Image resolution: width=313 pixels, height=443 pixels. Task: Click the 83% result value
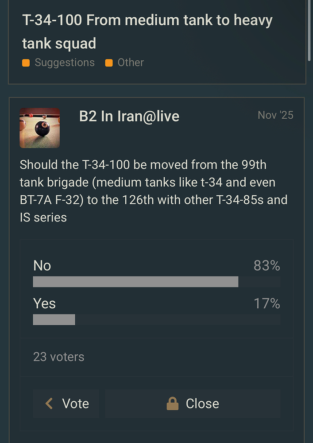click(267, 265)
